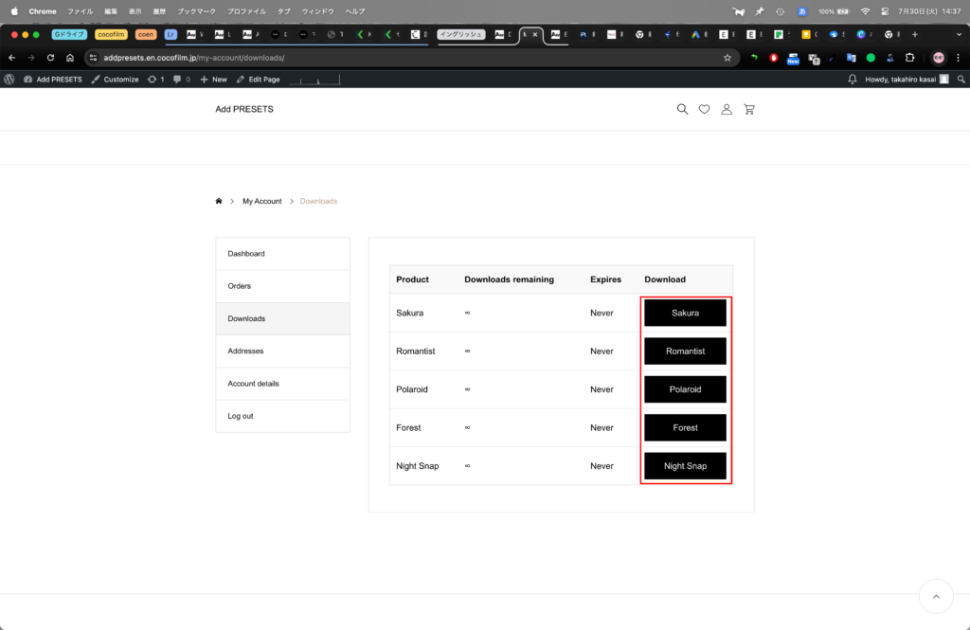Screen dimensions: 970x630
Task: Download the Night Snap preset button
Action: pos(685,466)
